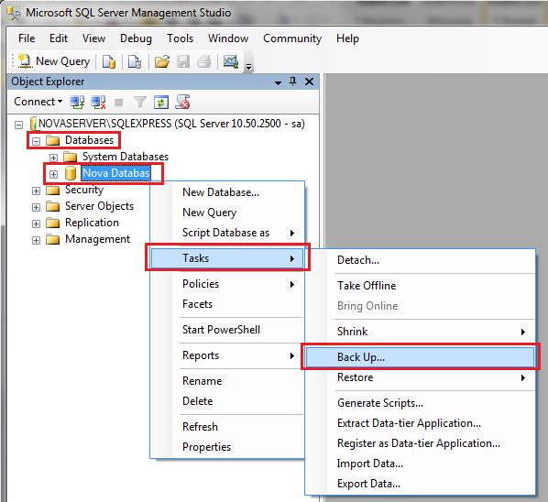The width and height of the screenshot is (548, 502).
Task: Select the Security folder
Action: point(84,190)
